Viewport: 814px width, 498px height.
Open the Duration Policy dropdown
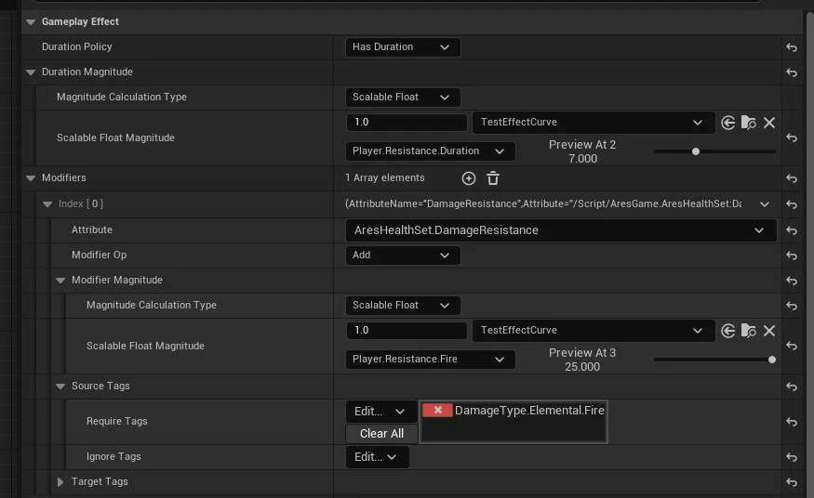tap(403, 47)
